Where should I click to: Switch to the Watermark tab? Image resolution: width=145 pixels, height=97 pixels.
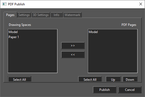click(72, 15)
